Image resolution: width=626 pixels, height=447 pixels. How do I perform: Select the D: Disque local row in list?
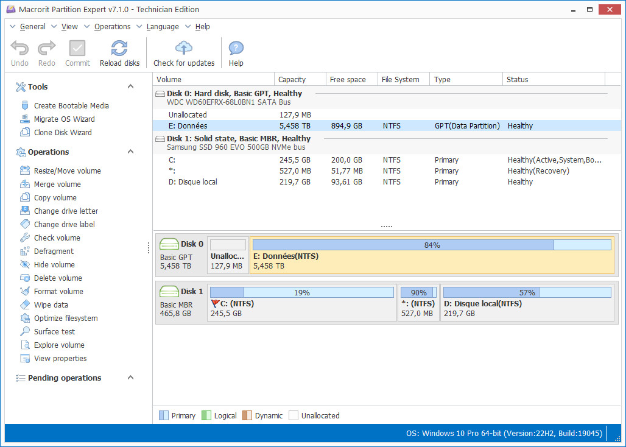[387, 182]
